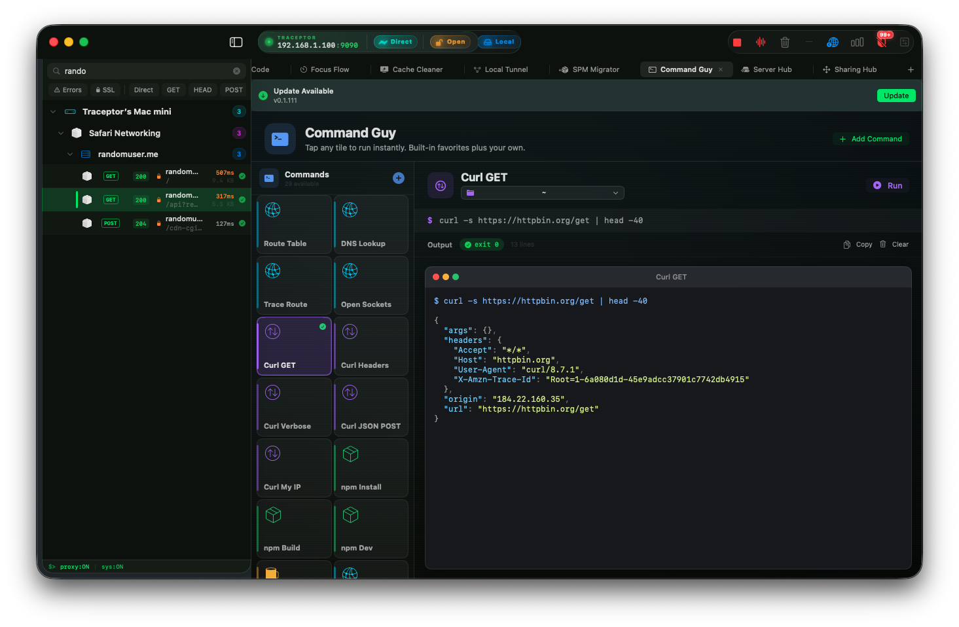This screenshot has width=959, height=627.
Task: Add a new tab with the plus icon
Action: 911,69
